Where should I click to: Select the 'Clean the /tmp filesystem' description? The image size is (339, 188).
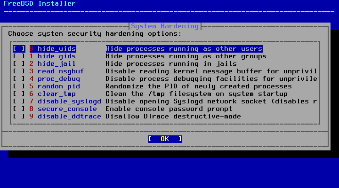click(x=196, y=94)
